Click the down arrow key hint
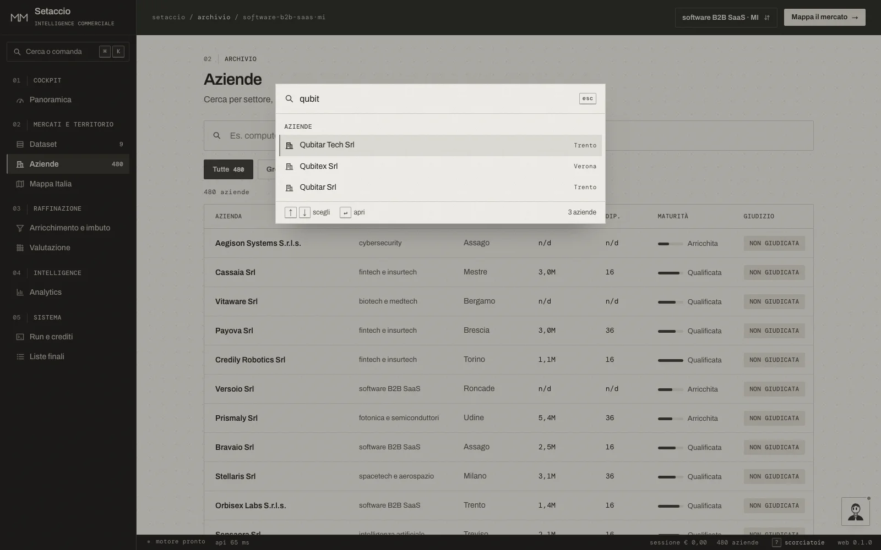The height and width of the screenshot is (550, 881). pyautogui.click(x=304, y=212)
